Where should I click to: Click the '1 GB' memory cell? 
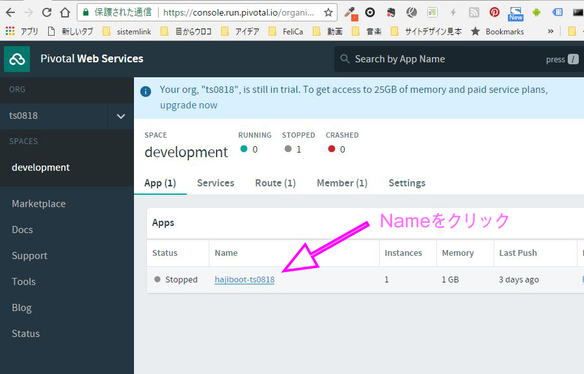click(450, 280)
